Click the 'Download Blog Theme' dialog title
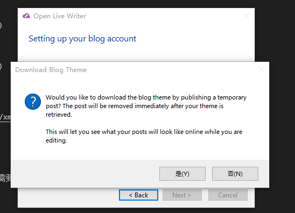Screen dimensions: 295x213 coord(51,70)
